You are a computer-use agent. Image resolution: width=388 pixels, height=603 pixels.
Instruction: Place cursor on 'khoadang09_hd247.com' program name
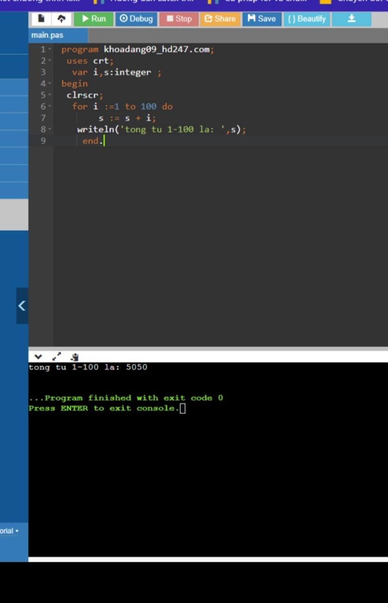pos(156,49)
